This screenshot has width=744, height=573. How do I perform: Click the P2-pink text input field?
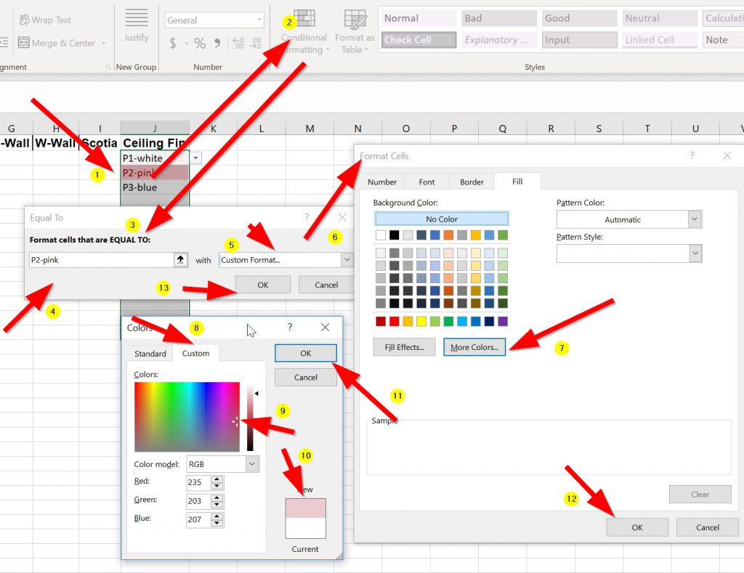coord(100,260)
